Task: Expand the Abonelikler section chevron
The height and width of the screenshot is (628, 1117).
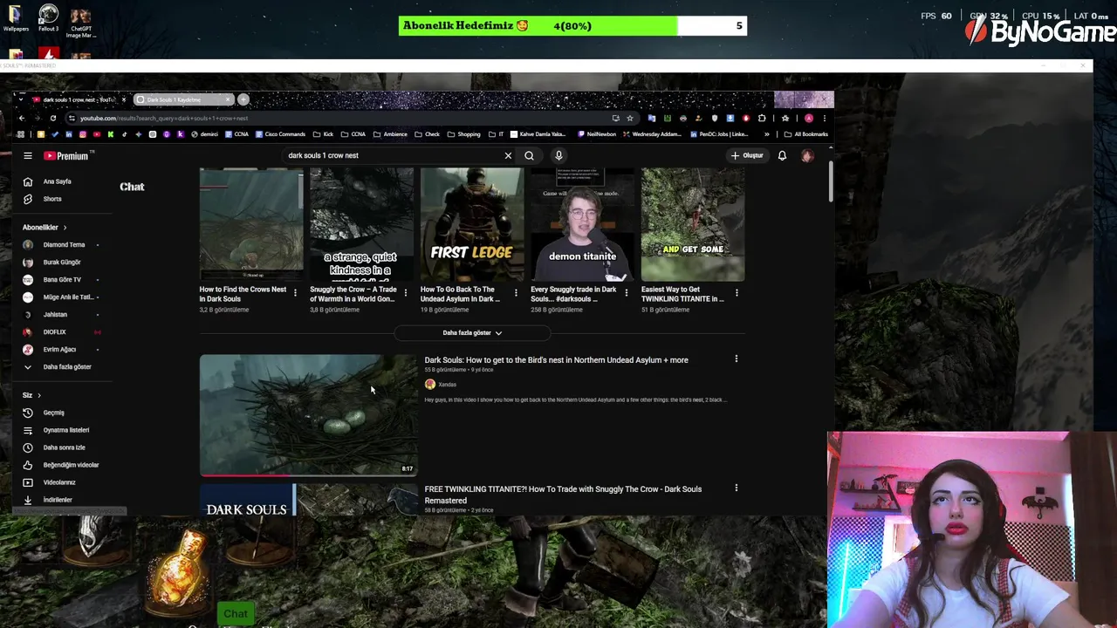Action: point(64,228)
